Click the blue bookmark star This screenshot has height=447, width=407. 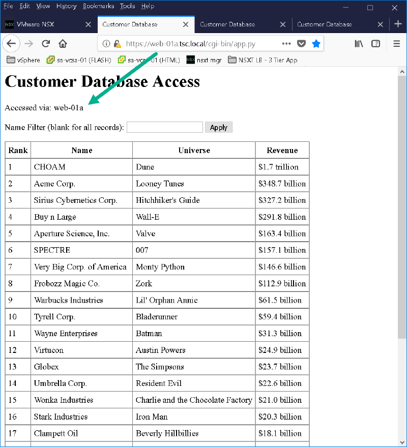(x=315, y=44)
